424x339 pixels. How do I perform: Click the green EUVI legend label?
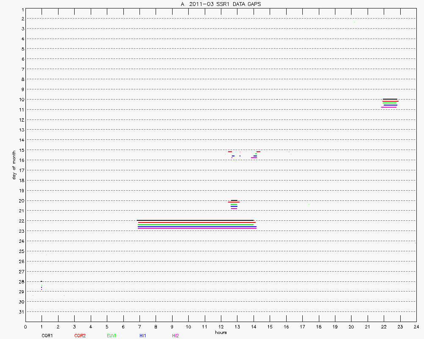(112, 336)
